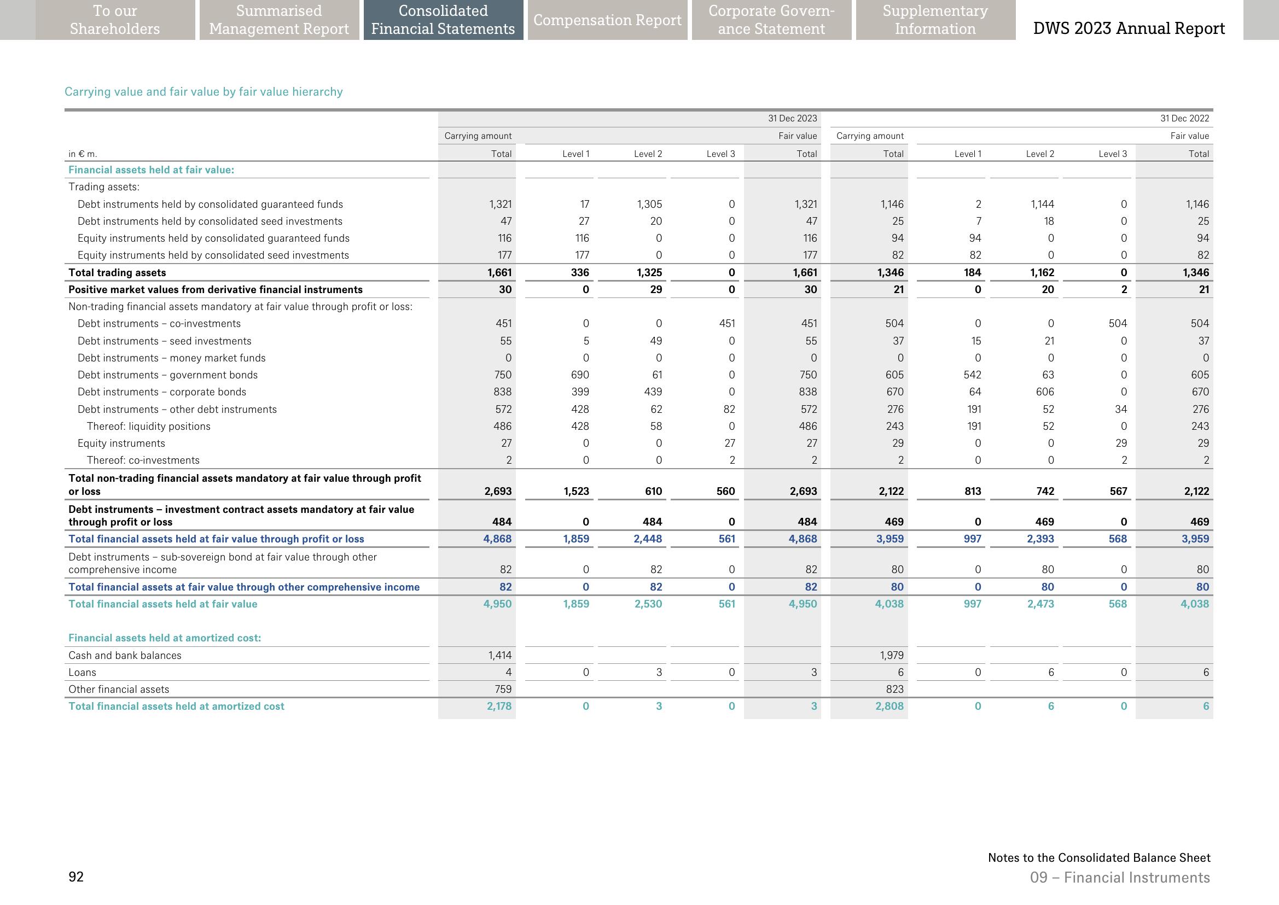Click the 31 Dec 2023 column header

click(x=792, y=118)
